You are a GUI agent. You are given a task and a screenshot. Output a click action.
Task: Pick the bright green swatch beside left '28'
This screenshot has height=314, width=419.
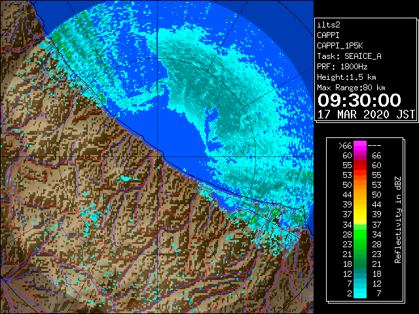[x=360, y=234]
